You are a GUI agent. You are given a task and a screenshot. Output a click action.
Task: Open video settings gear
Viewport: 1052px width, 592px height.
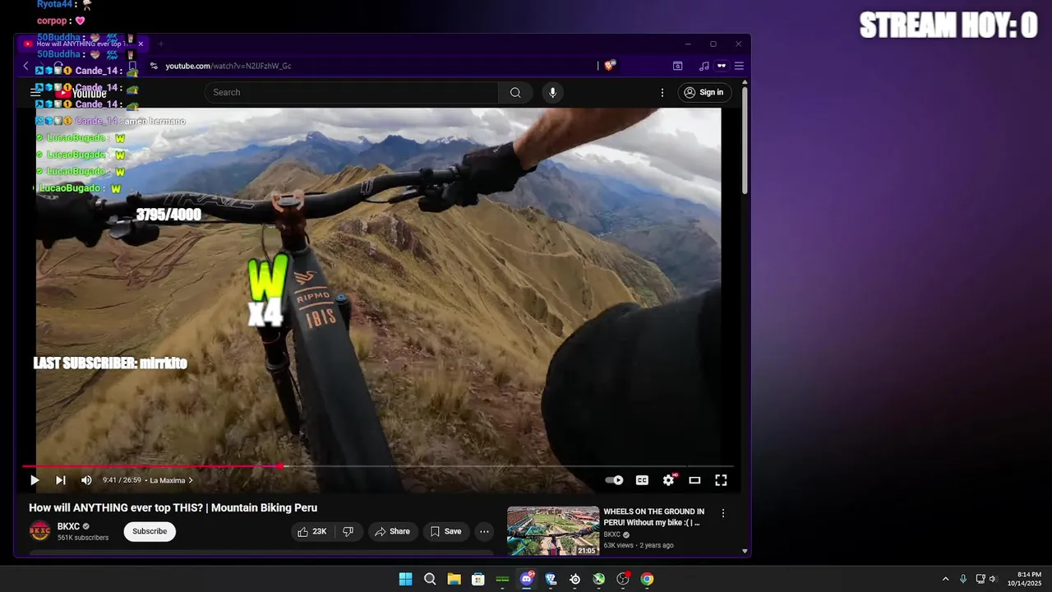(x=669, y=480)
